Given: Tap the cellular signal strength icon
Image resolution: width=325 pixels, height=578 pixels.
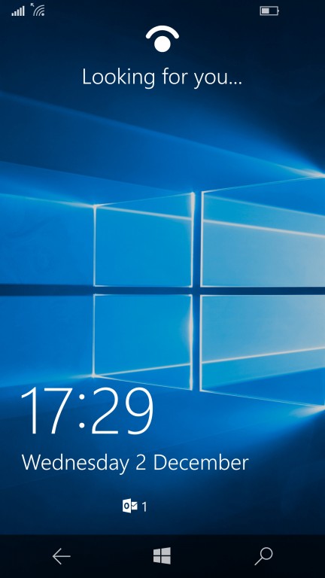Looking at the screenshot, I should (18, 11).
